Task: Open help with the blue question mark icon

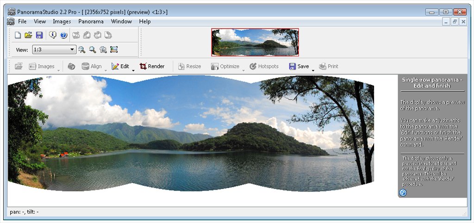Action: click(63, 35)
